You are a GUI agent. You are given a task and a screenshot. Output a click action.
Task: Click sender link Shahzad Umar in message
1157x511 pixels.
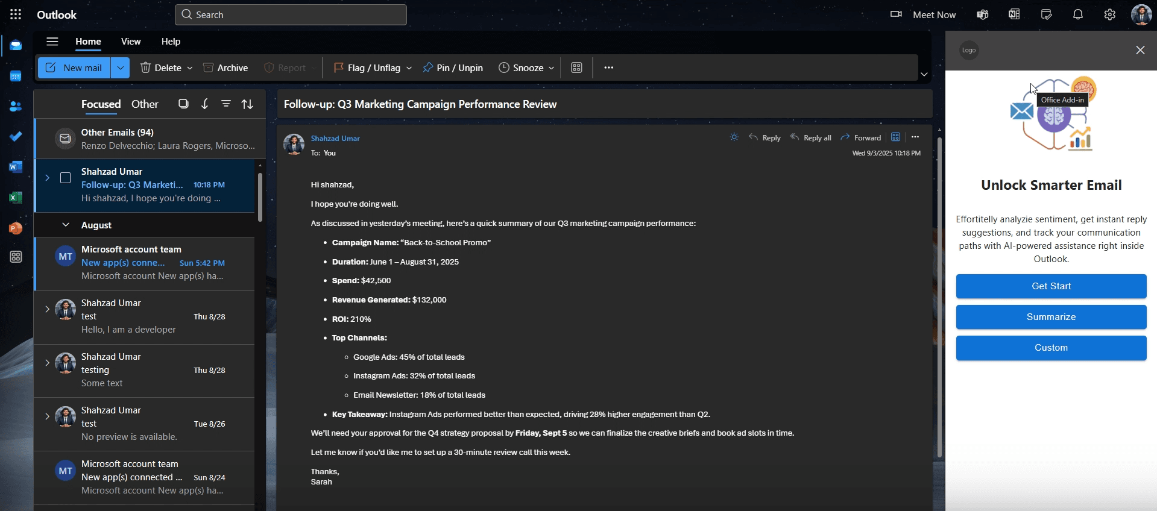335,138
